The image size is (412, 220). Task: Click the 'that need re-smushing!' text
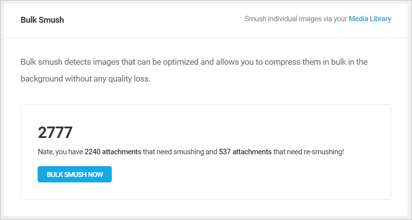pos(309,152)
